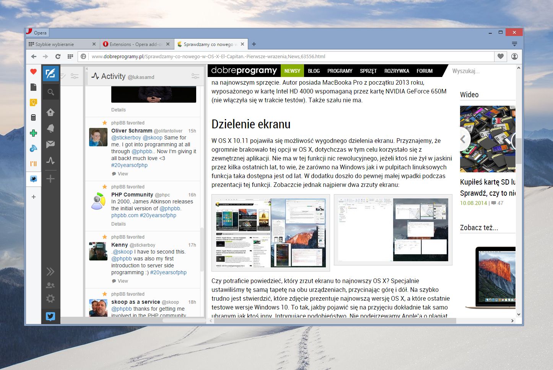
Task: Open the tab menu dropdown at top right
Action: (x=514, y=44)
